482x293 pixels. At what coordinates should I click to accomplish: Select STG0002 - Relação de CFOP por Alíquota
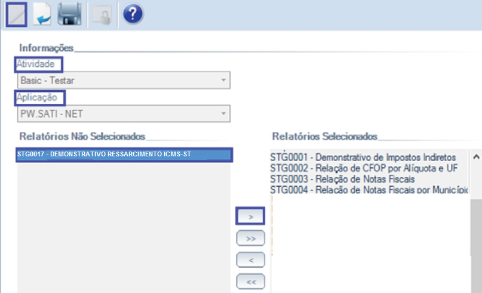(364, 168)
